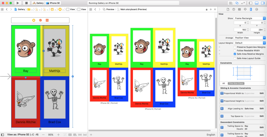
Task: Click the X position stepper
Action: click(x=248, y=23)
